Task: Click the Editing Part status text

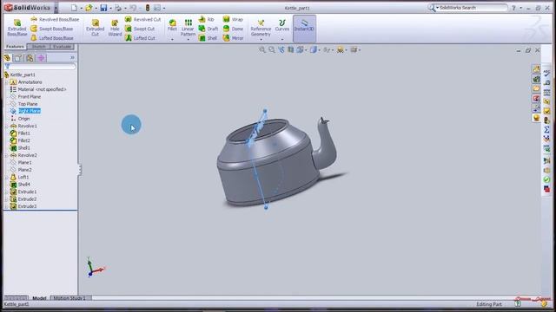Action: tap(489, 304)
